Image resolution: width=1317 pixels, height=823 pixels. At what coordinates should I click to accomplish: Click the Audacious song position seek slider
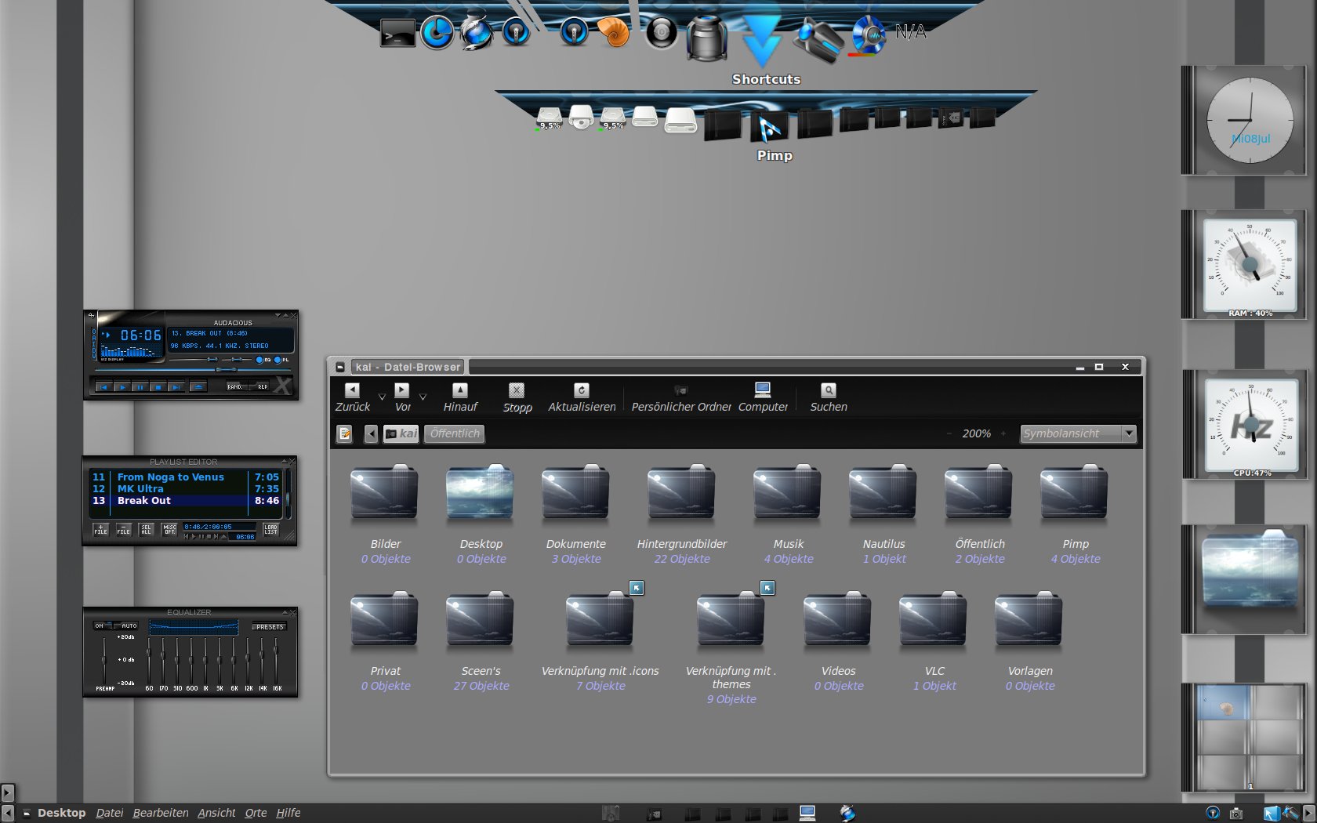(192, 370)
